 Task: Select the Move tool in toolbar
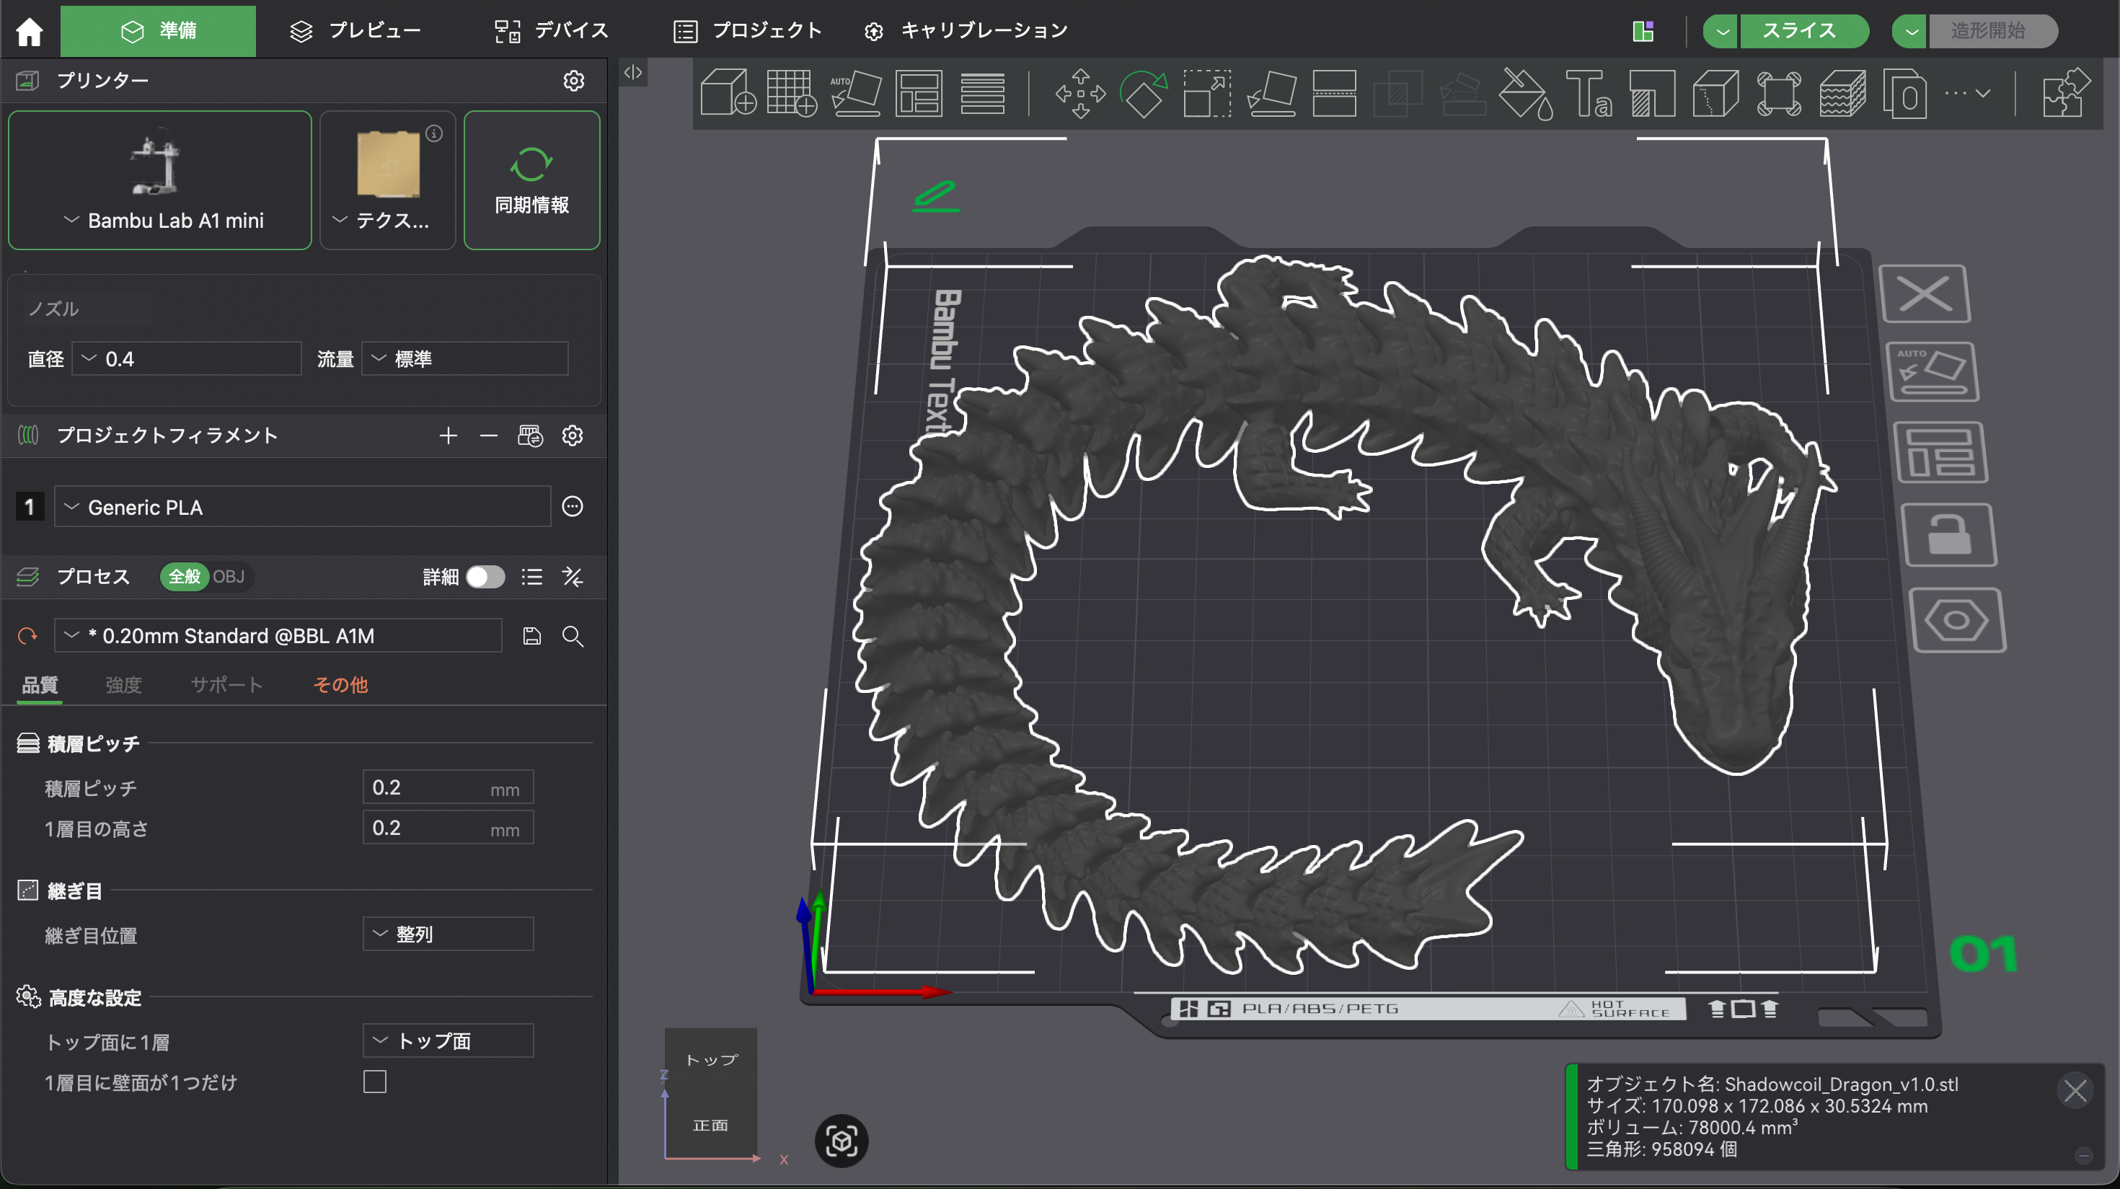(x=1079, y=93)
